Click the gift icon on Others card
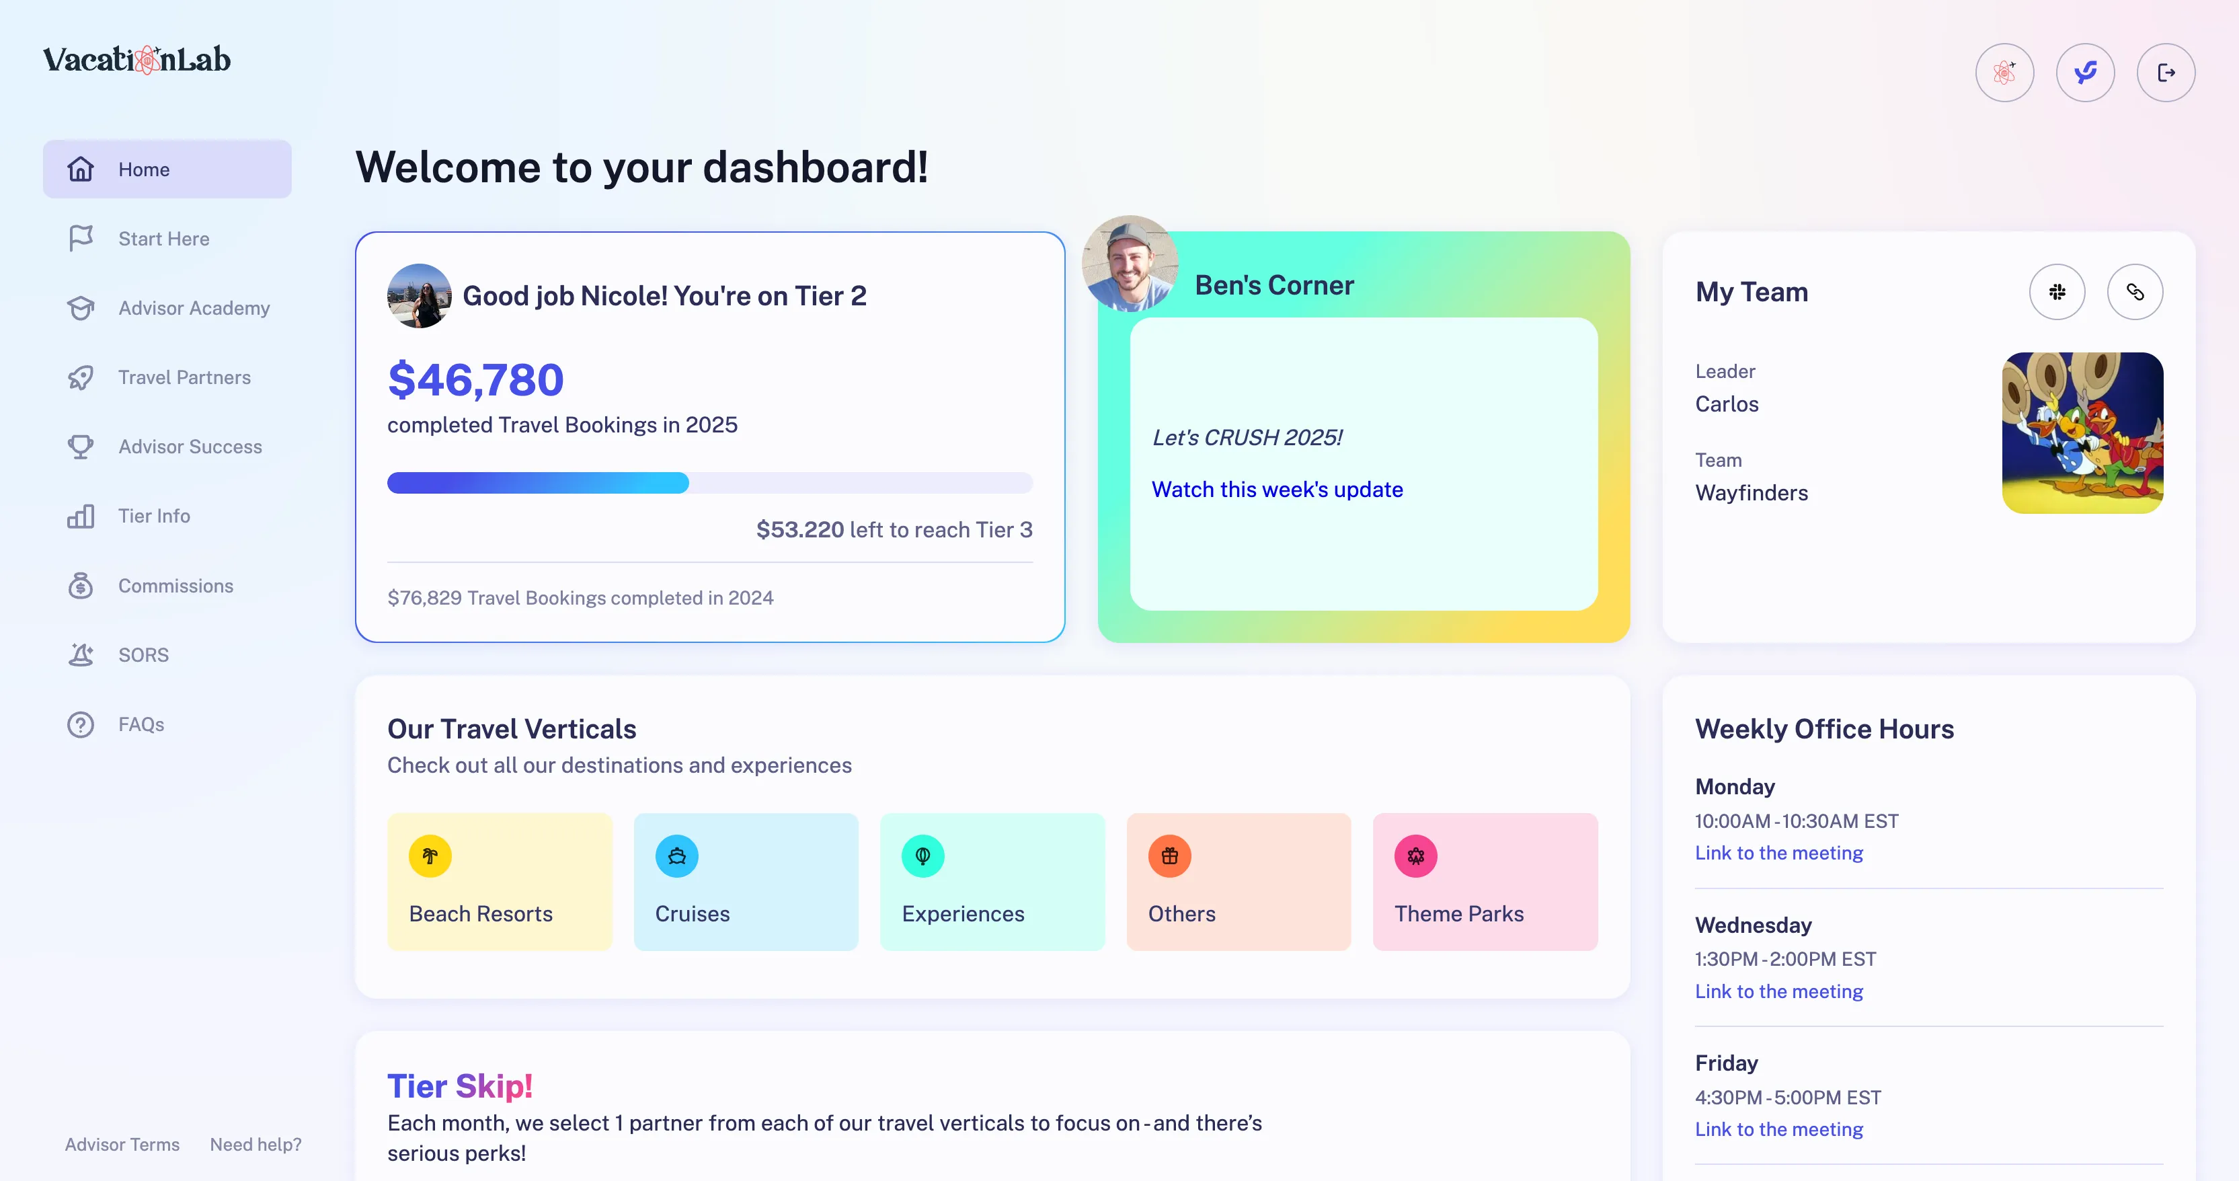Screen dimensions: 2239x1181 pyautogui.click(x=1169, y=855)
